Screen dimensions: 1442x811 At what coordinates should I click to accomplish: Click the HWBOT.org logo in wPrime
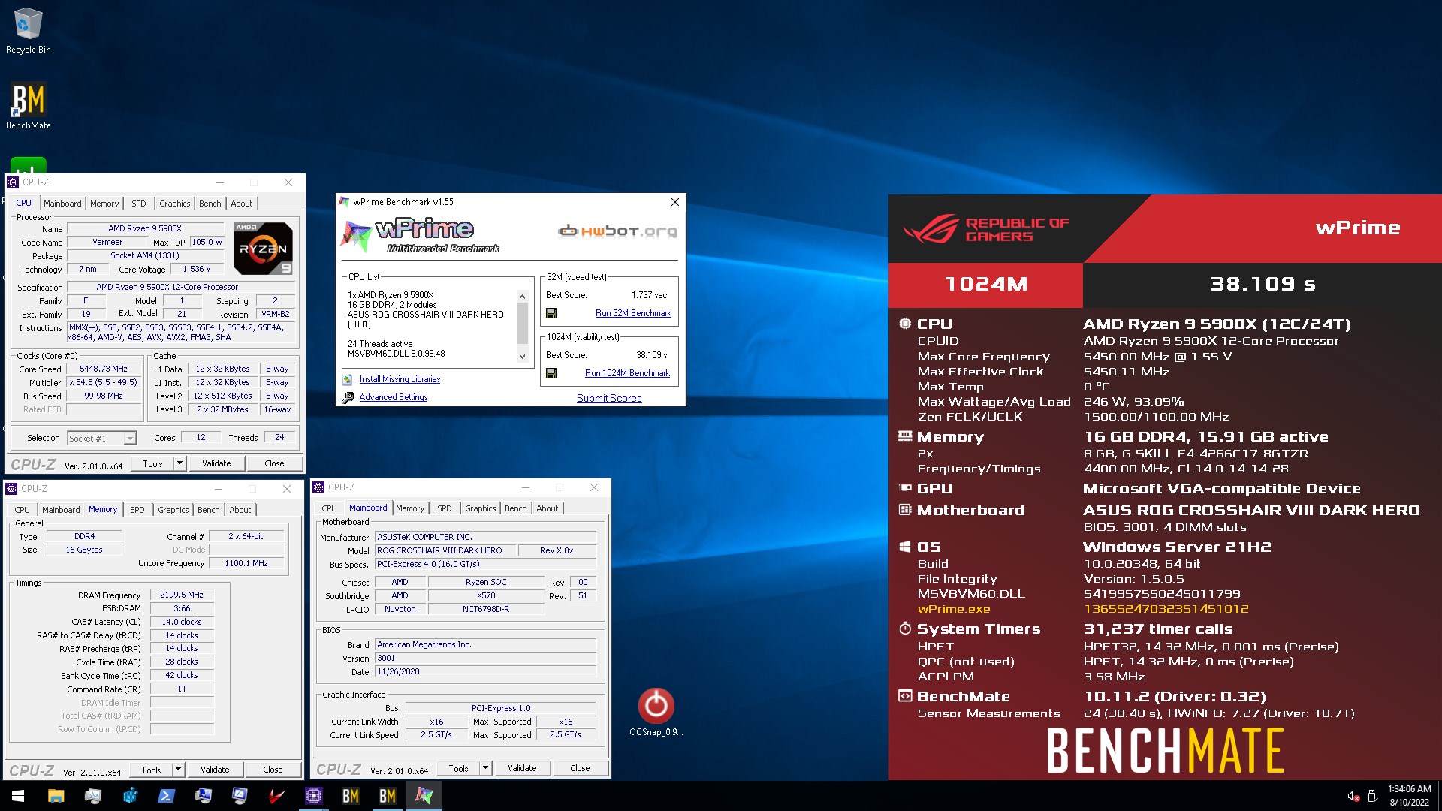pyautogui.click(x=617, y=231)
